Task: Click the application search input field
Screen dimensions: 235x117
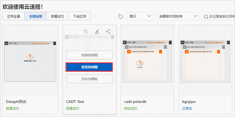Action: tap(219, 16)
